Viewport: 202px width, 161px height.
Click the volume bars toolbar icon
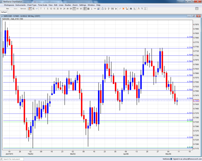pos(98,9)
